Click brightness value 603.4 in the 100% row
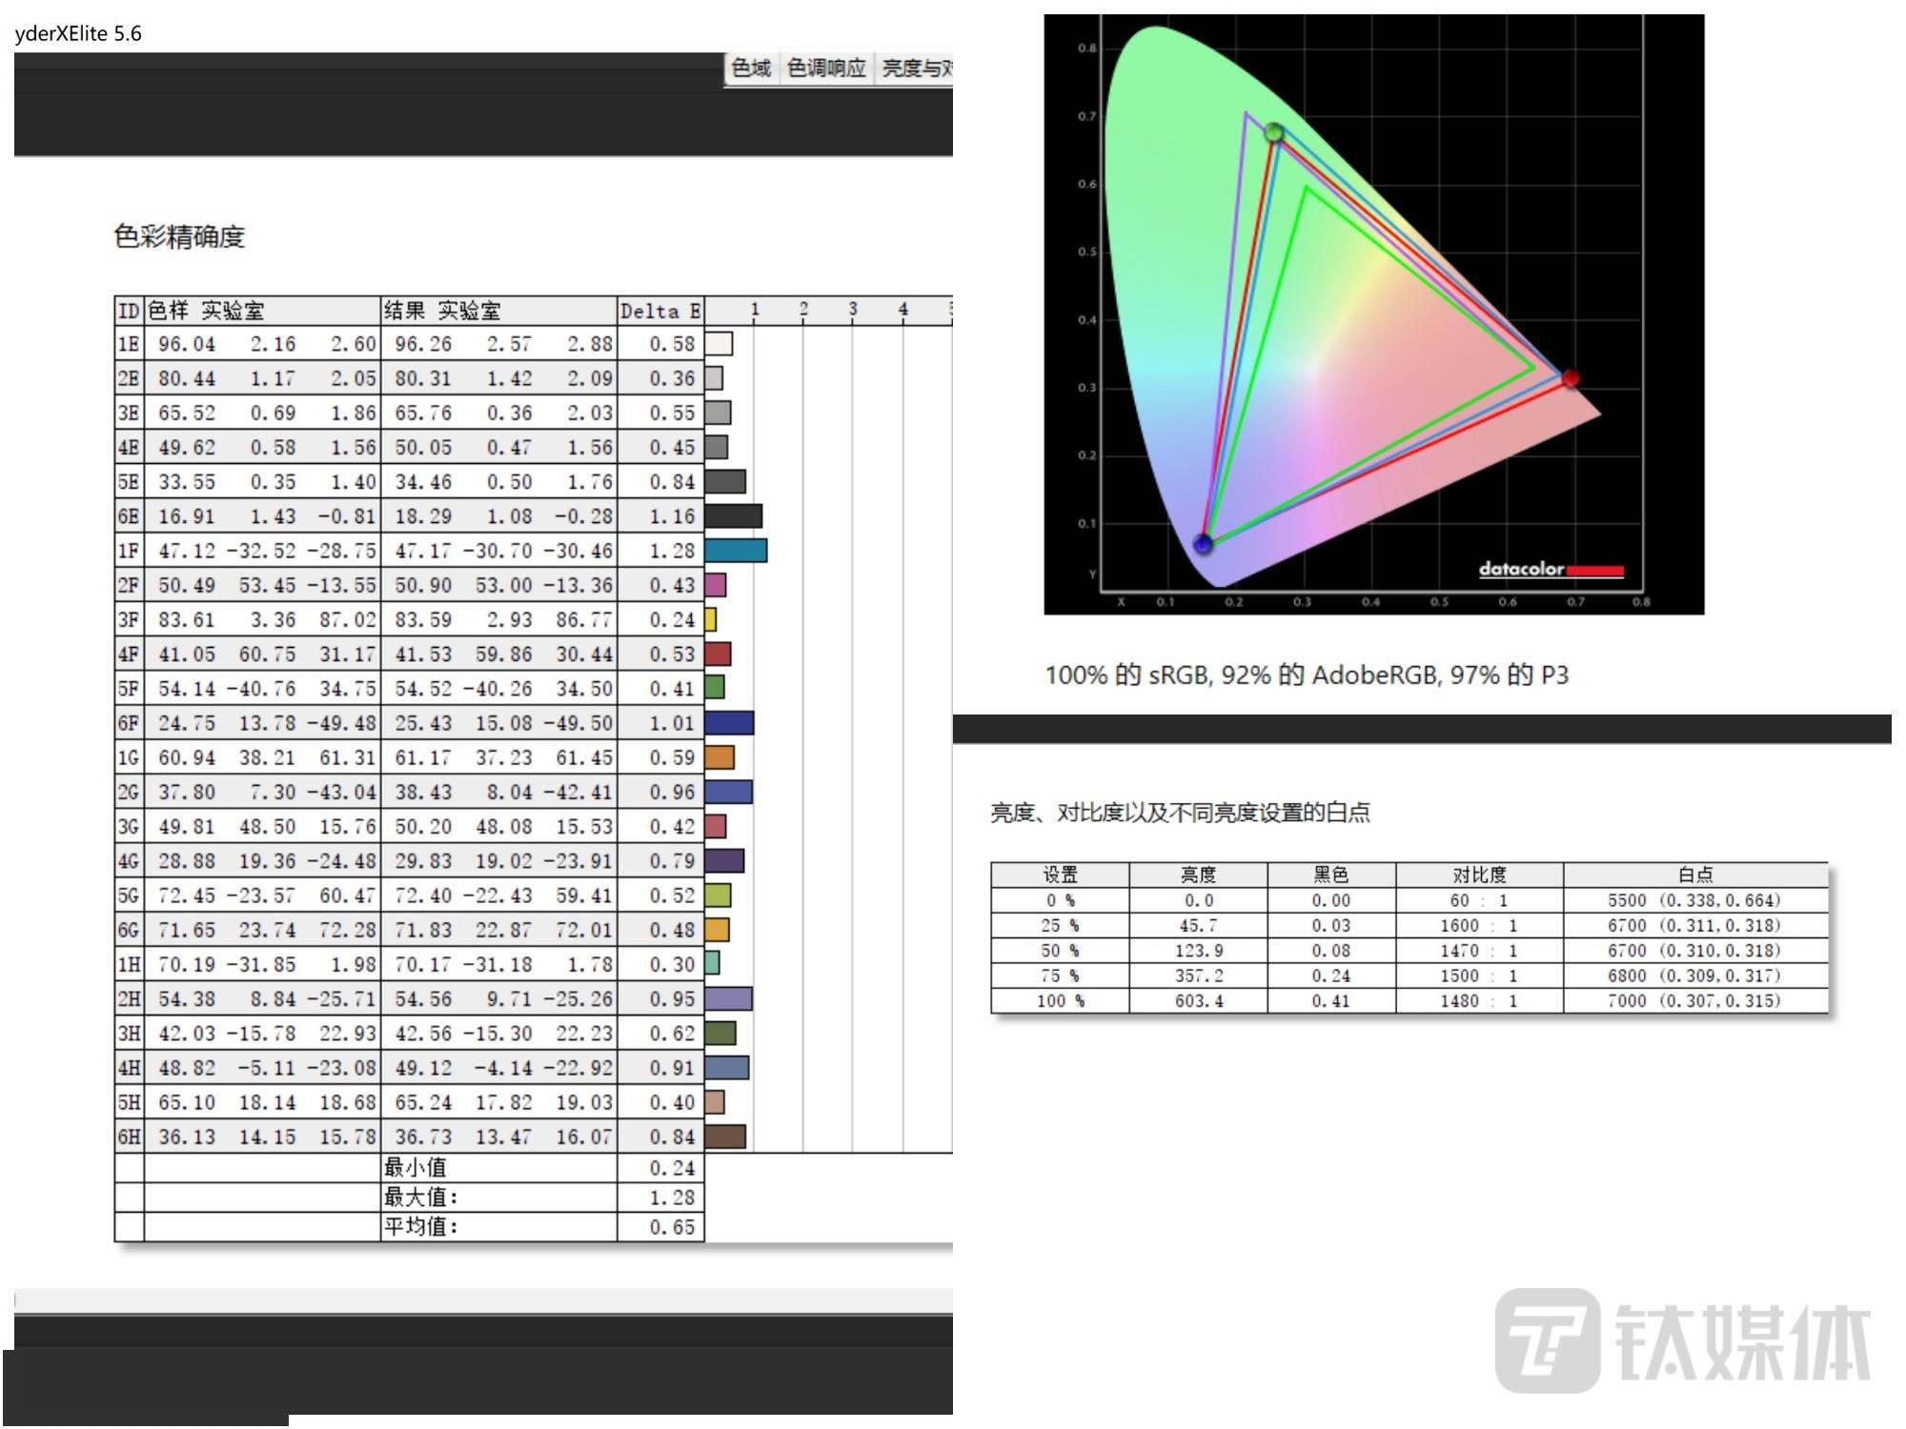 (1199, 1000)
